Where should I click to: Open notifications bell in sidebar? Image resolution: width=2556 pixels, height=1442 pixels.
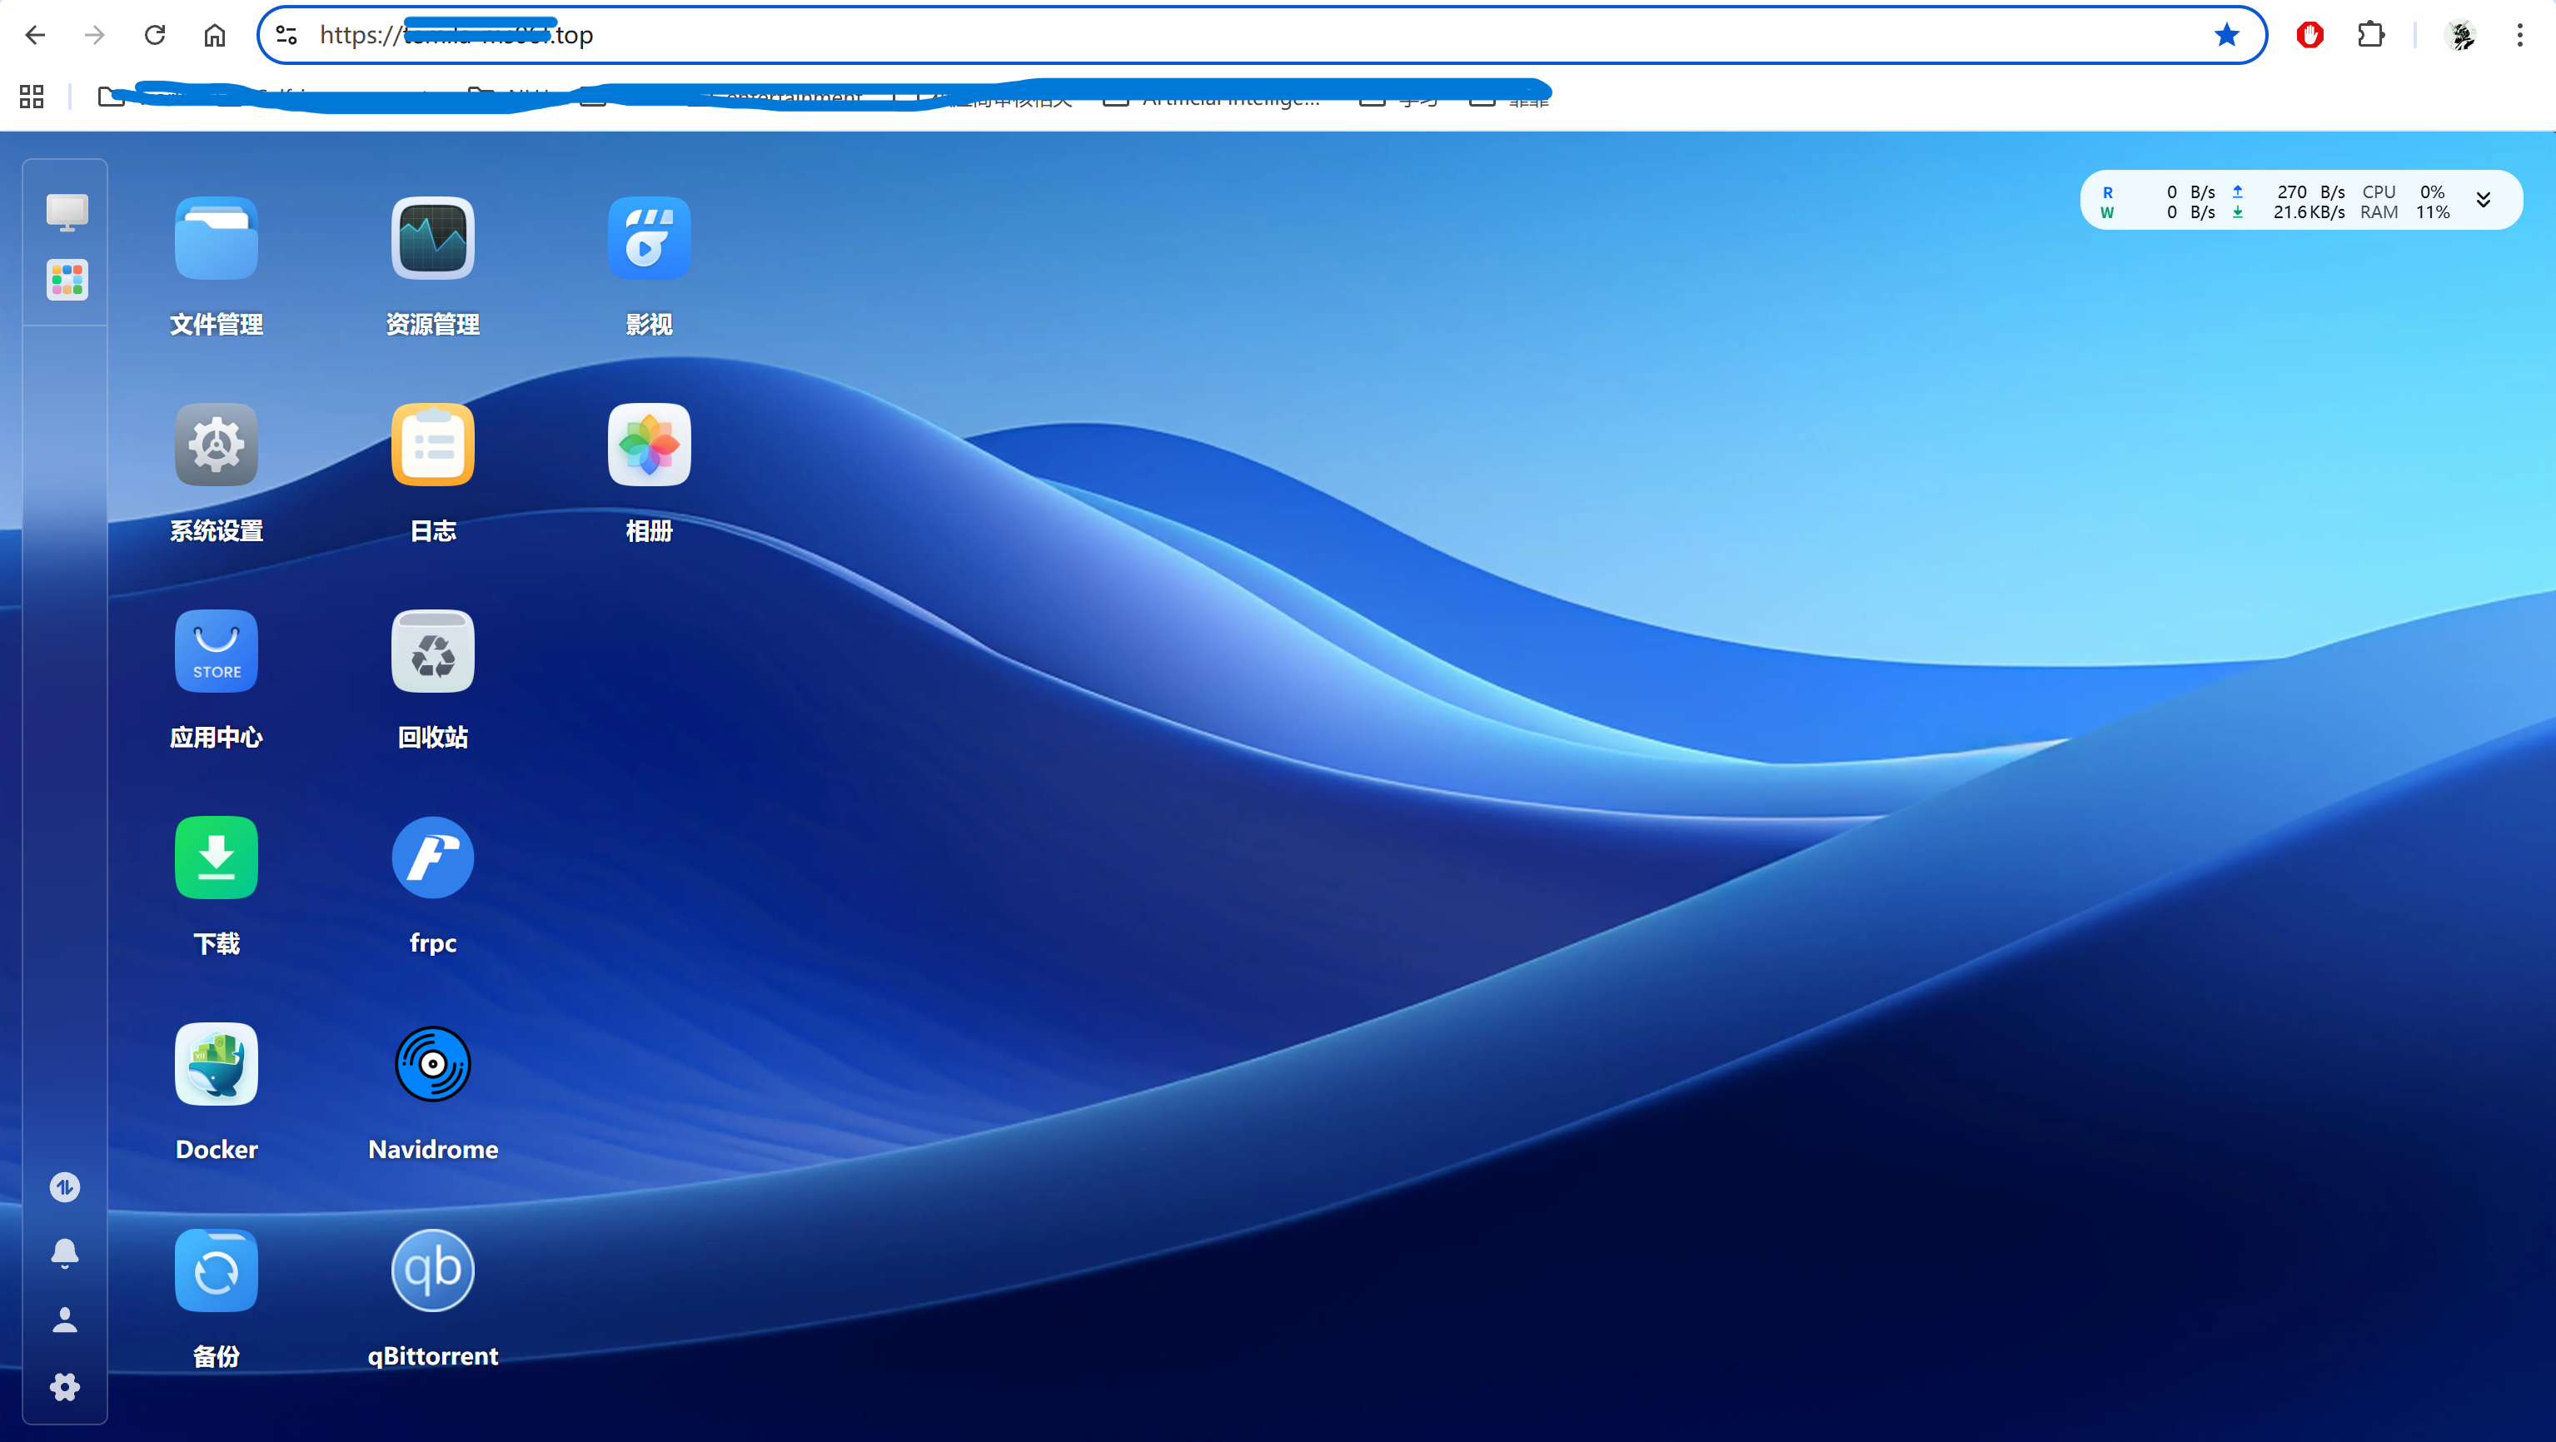click(64, 1252)
